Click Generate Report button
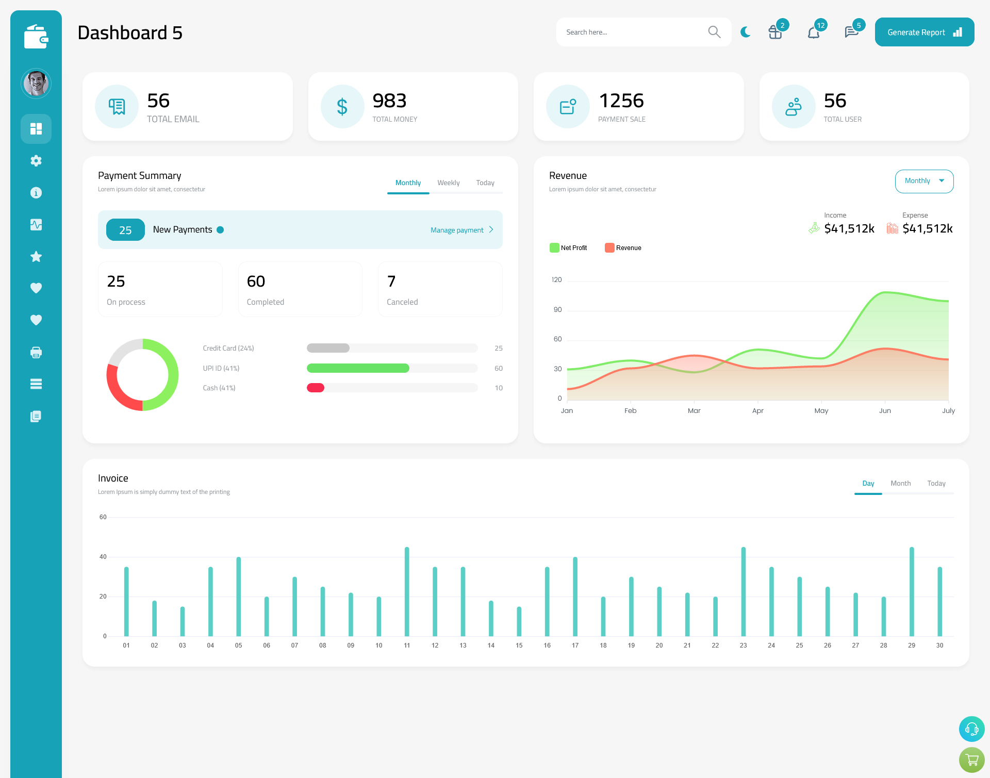 click(923, 31)
